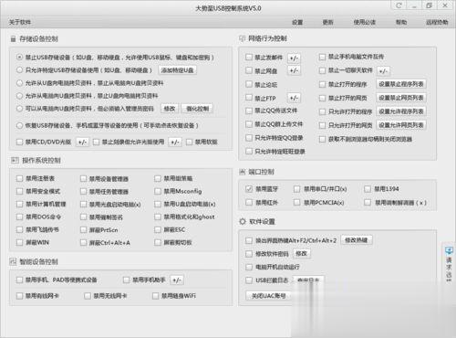Enable the 禁用CD/DVD光驱 checkbox

click(20, 142)
